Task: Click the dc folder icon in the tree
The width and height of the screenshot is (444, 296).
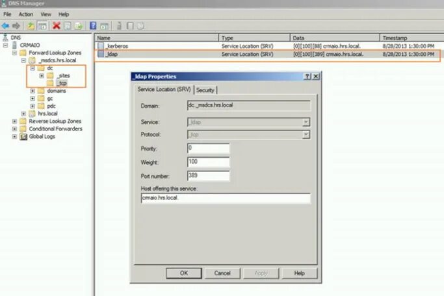Action: [x=41, y=68]
